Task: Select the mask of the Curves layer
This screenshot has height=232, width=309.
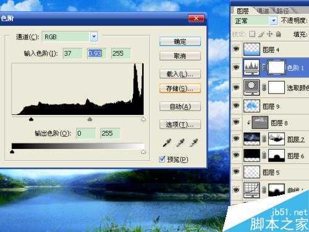Action: click(276, 190)
